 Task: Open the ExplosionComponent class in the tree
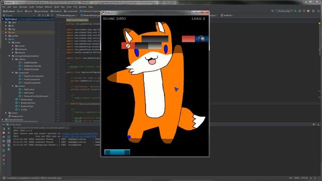[34, 76]
